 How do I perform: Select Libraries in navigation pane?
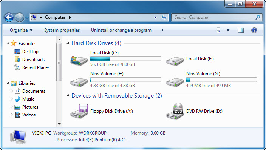coord(27,83)
